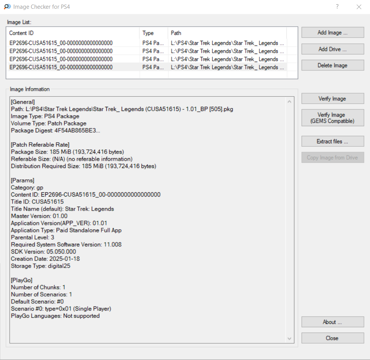Remove the entry with the Delete Image button

pos(332,65)
